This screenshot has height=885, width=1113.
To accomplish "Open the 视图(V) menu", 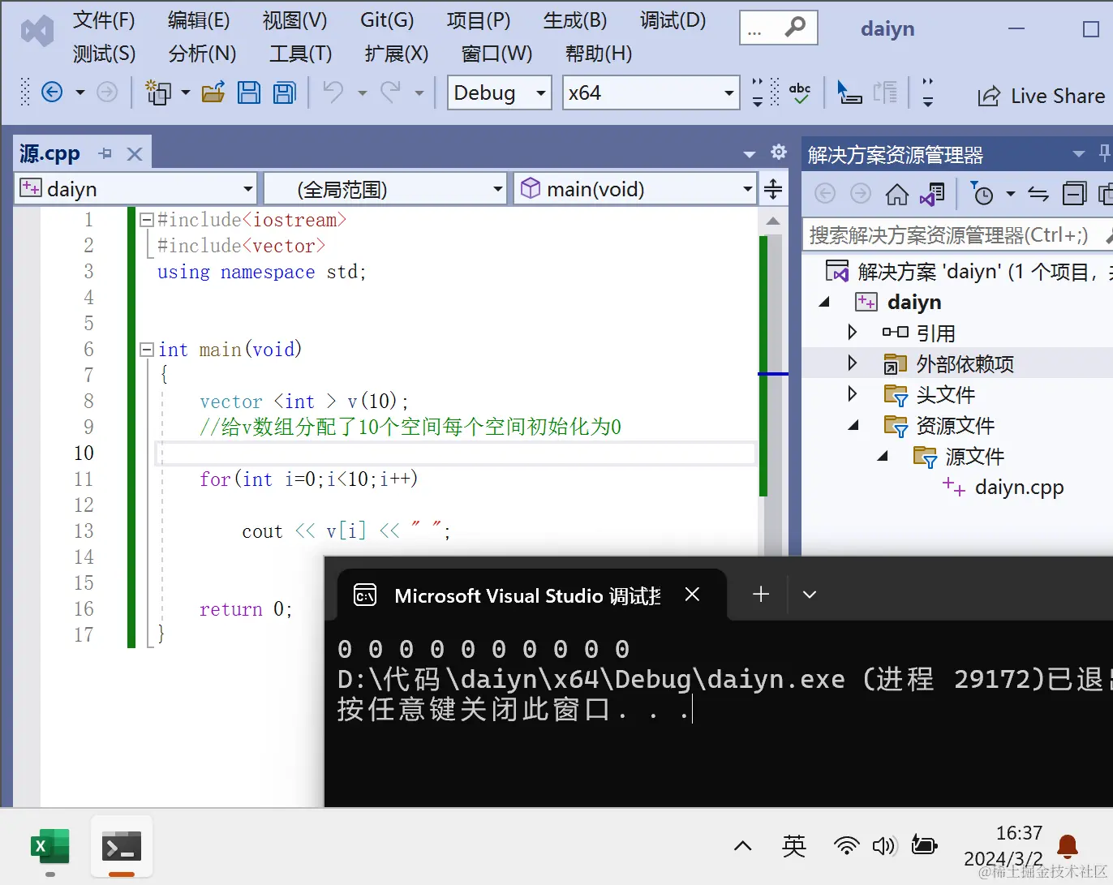I will pos(294,20).
